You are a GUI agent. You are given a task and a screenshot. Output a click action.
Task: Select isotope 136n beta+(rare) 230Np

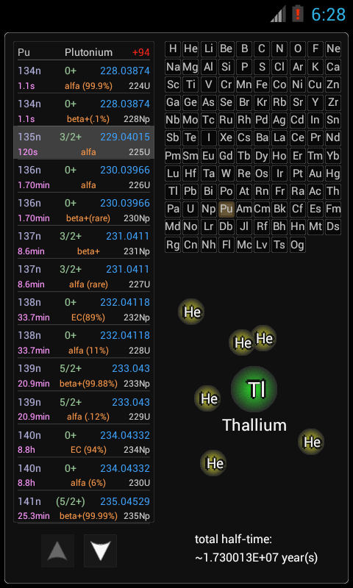pos(84,209)
